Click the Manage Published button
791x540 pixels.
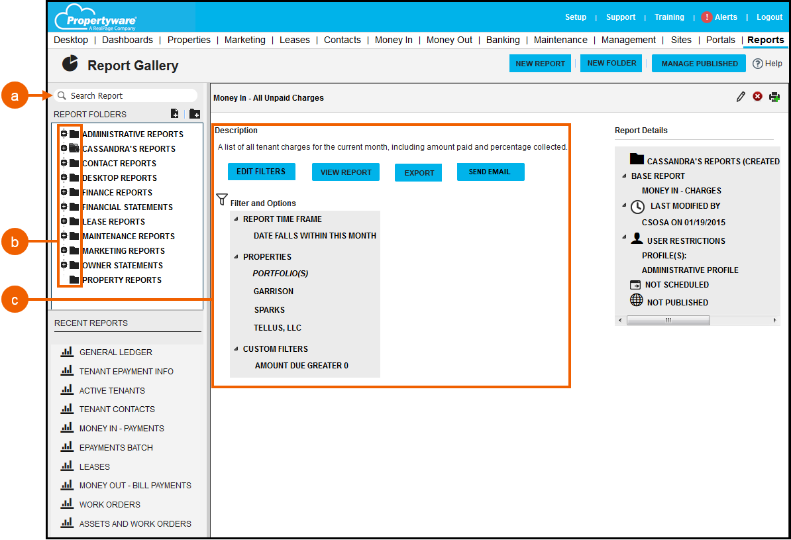click(x=699, y=64)
